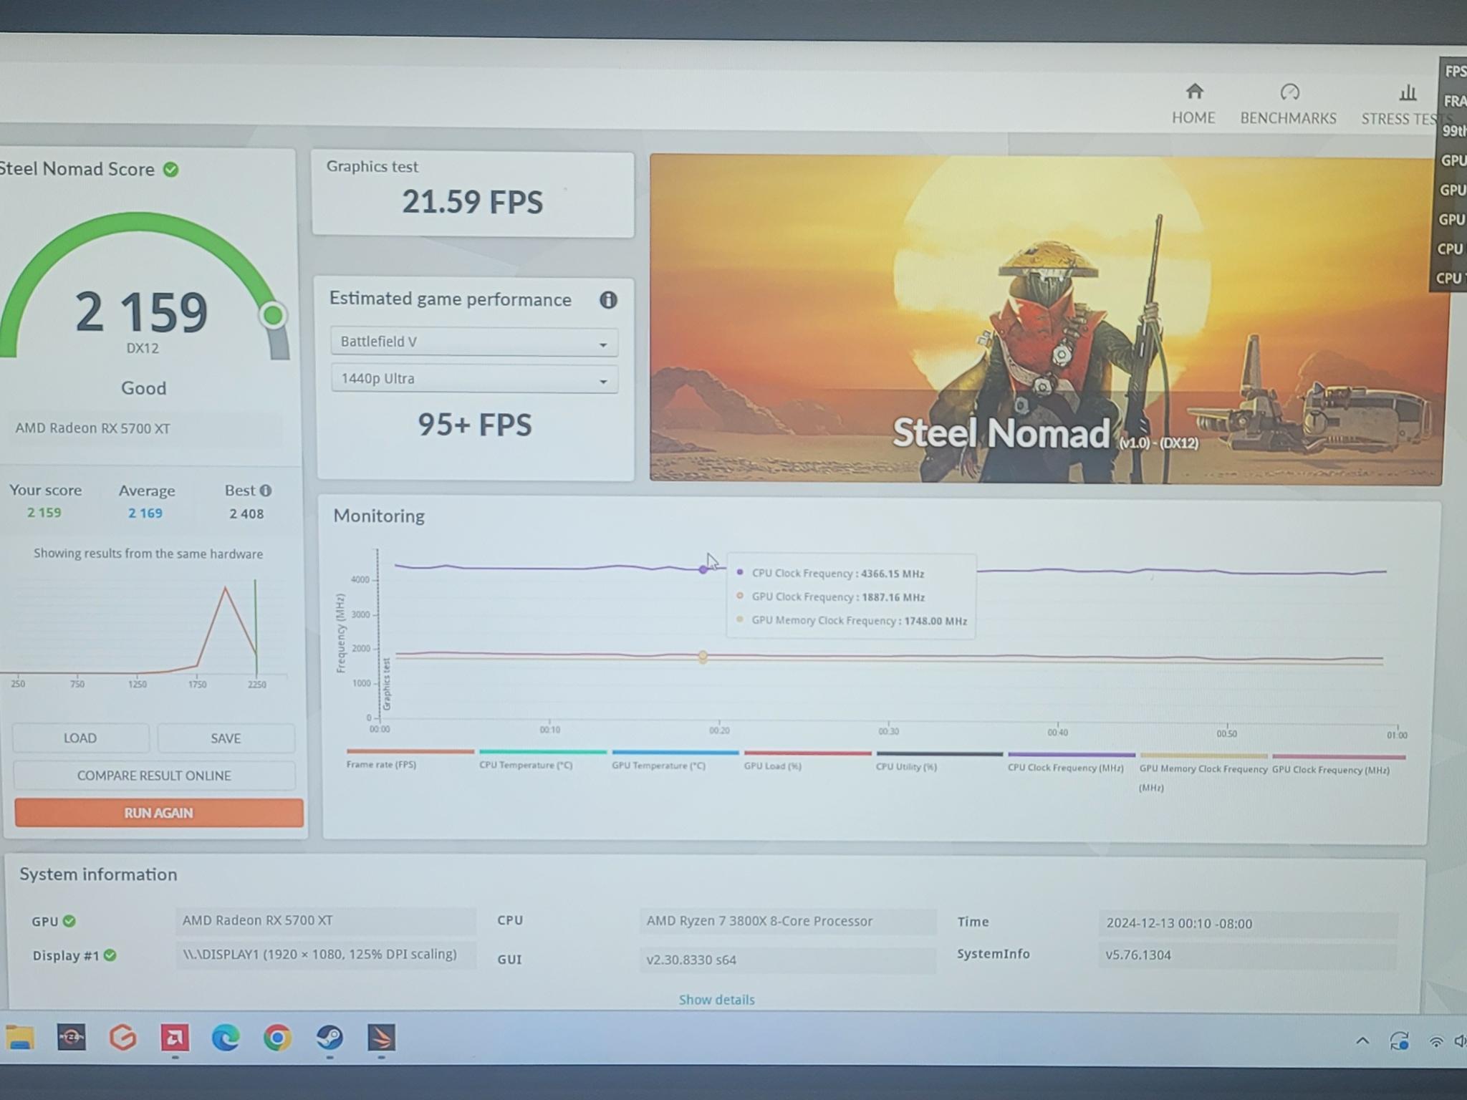Click the Show details link

(x=716, y=1000)
